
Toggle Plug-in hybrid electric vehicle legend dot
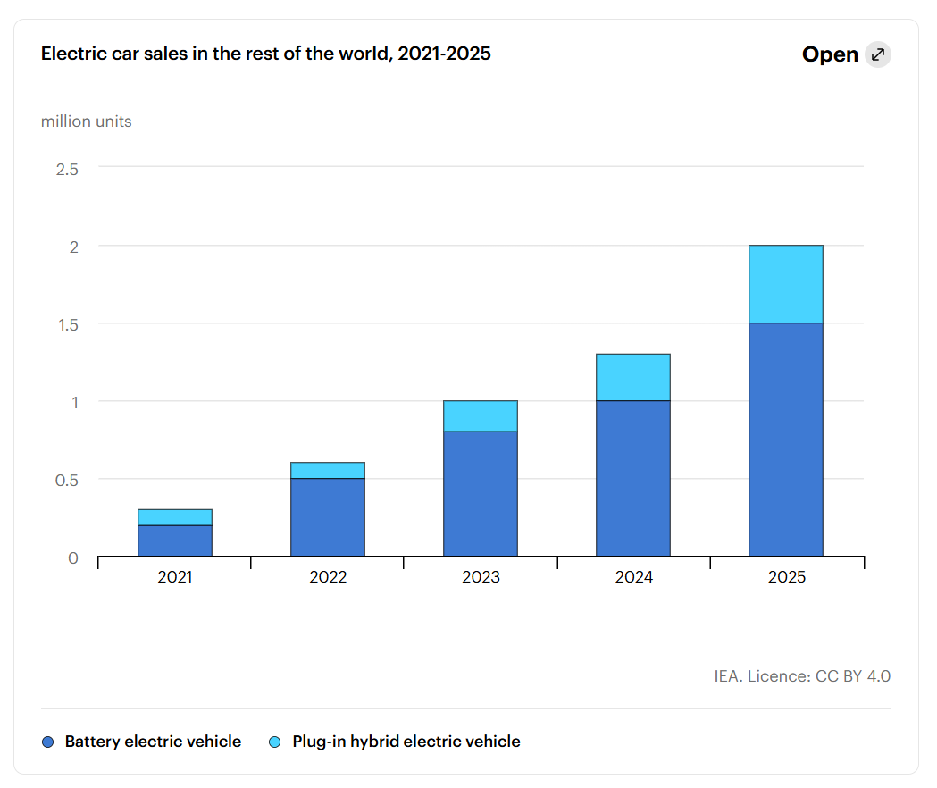(275, 742)
